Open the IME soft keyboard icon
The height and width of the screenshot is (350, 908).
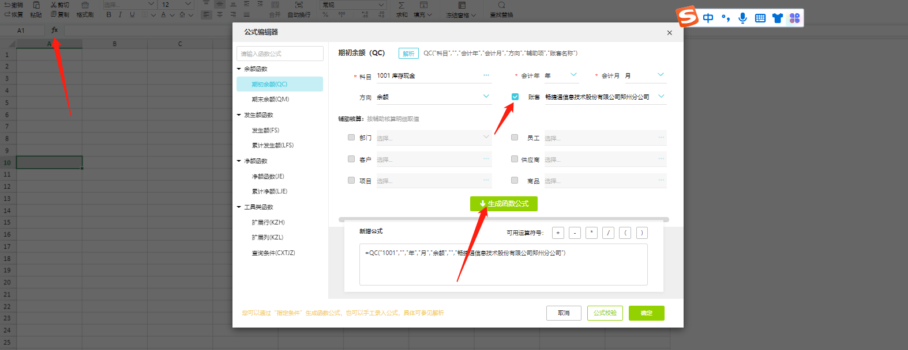(x=760, y=18)
